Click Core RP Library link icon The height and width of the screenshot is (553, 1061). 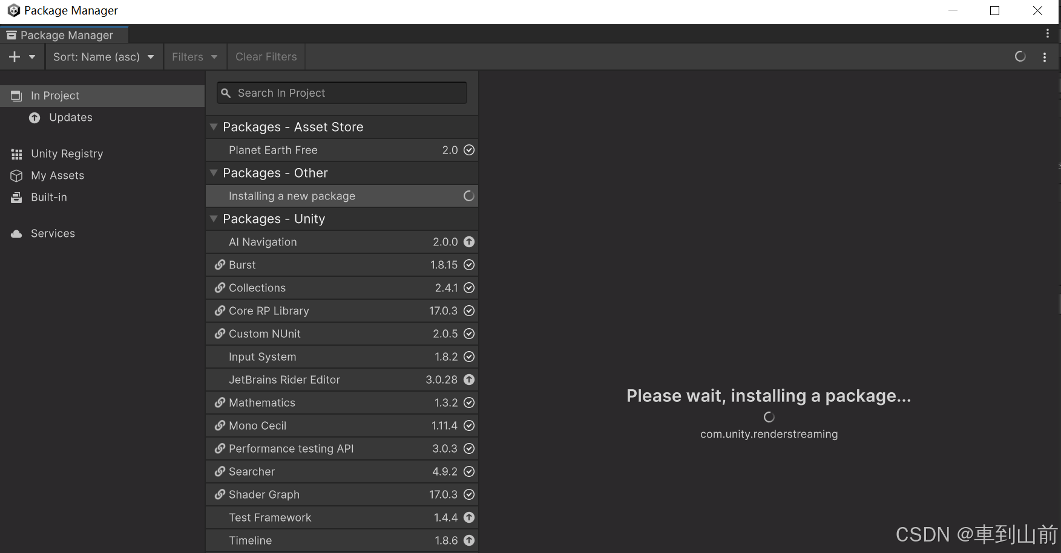(x=220, y=311)
